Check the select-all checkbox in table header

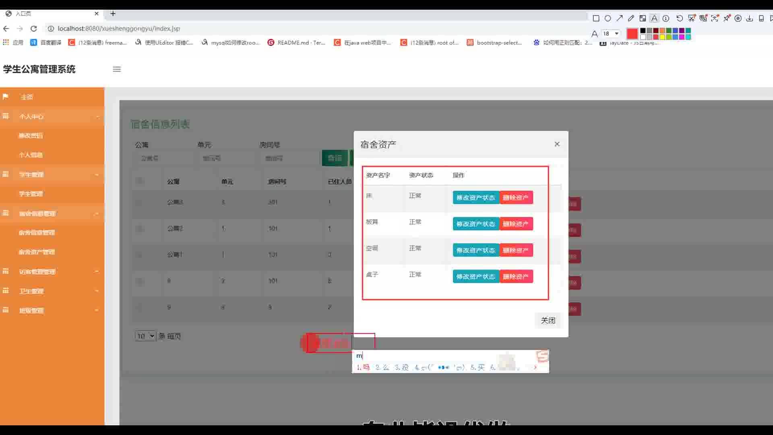140,181
